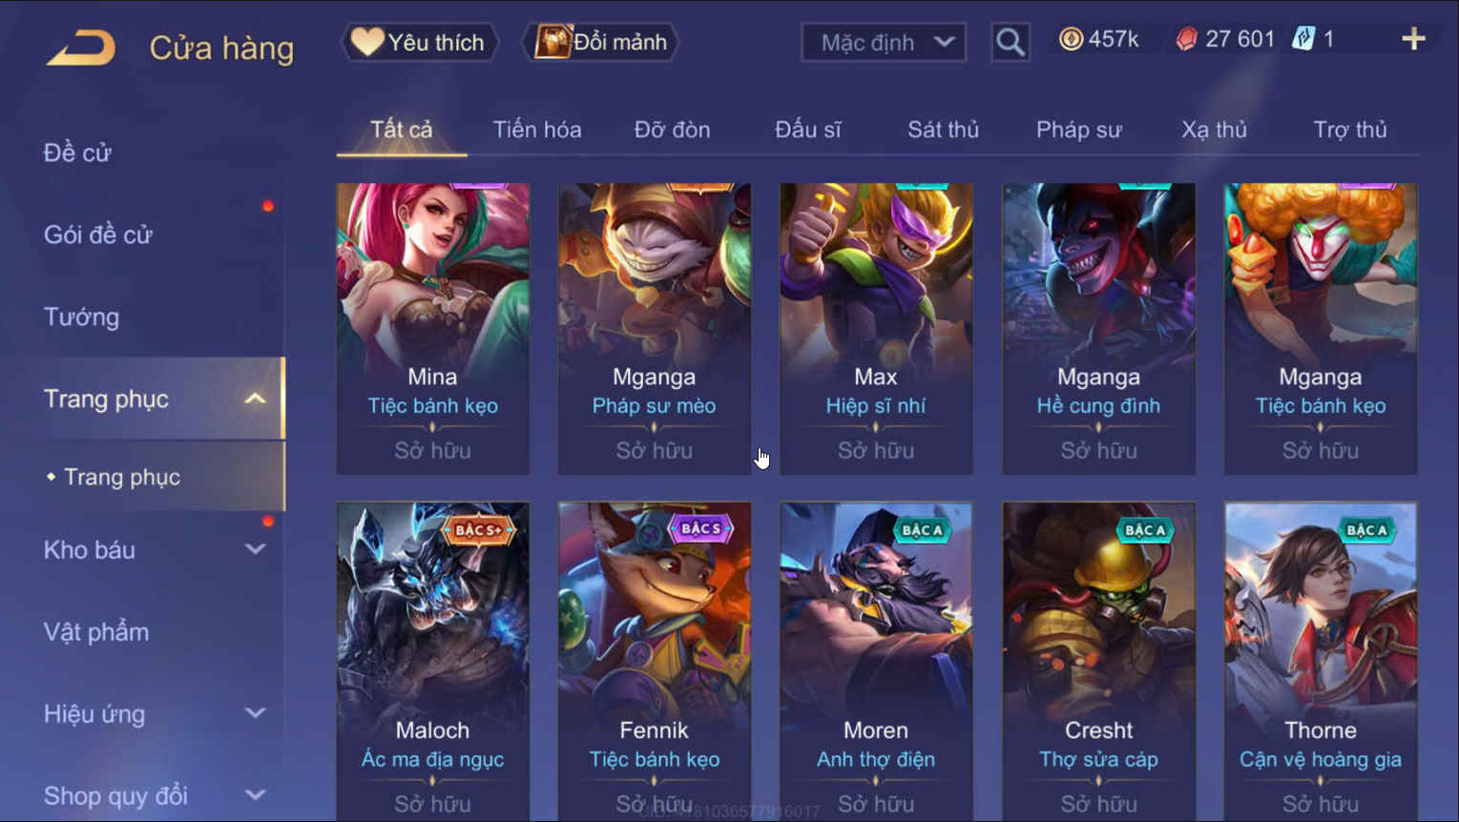Select Trang phục sub-item
This screenshot has width=1459, height=822.
click(x=122, y=477)
